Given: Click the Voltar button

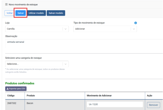Looking at the screenshot, I should click(x=9, y=13).
